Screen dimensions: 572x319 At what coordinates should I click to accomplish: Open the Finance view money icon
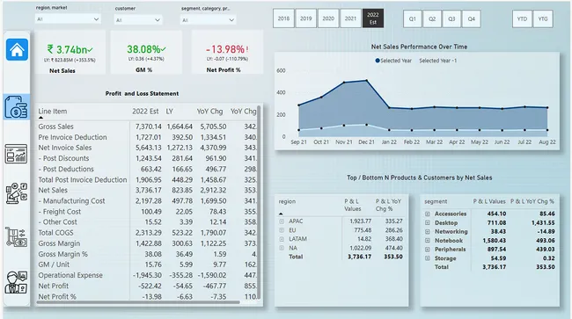click(x=17, y=107)
